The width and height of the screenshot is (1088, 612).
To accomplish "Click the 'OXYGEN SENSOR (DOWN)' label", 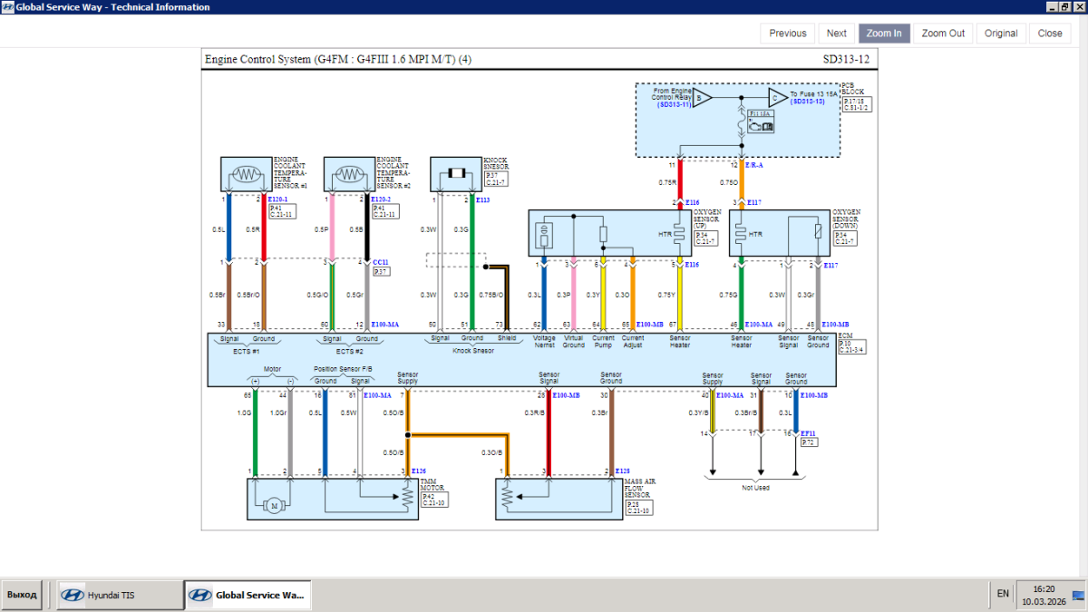I will tap(846, 219).
